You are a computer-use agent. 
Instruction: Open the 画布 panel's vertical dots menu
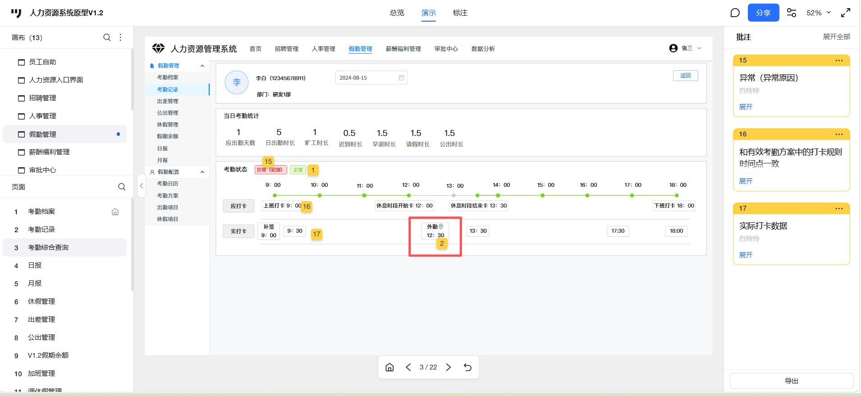coord(120,37)
